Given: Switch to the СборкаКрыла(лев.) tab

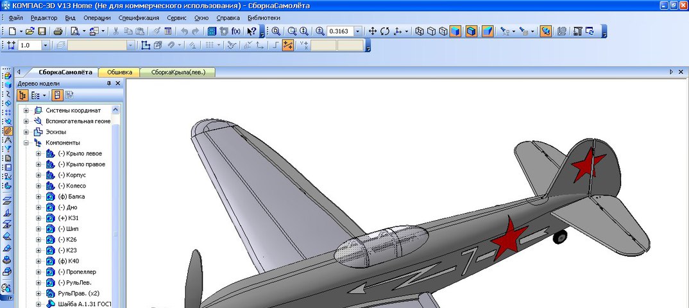Looking at the screenshot, I should pos(178,73).
